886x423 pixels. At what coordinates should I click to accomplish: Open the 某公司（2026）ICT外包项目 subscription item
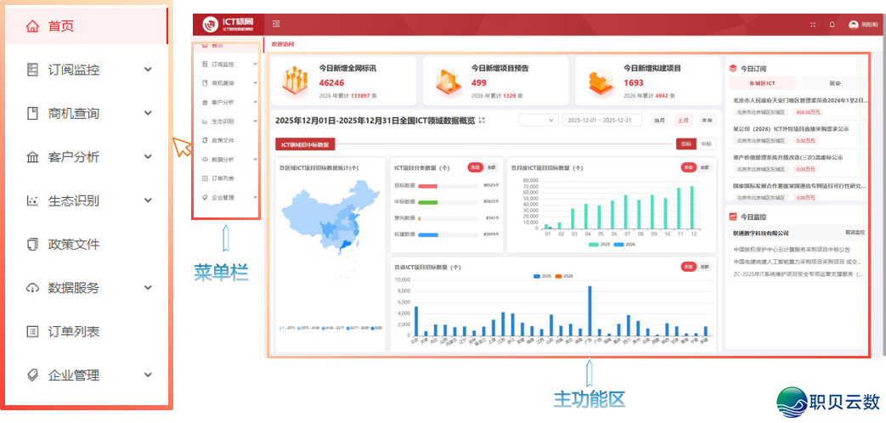[x=791, y=129]
